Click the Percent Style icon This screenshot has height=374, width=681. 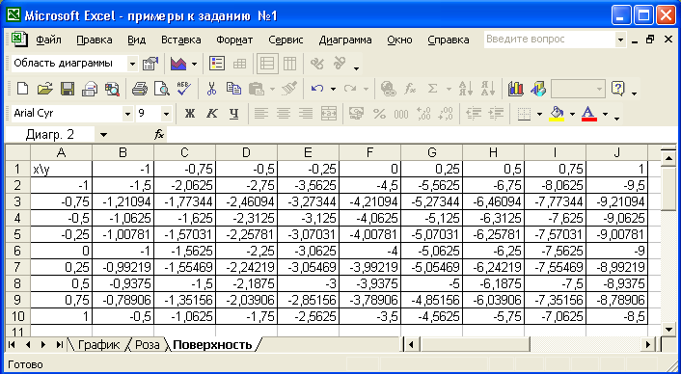click(379, 114)
